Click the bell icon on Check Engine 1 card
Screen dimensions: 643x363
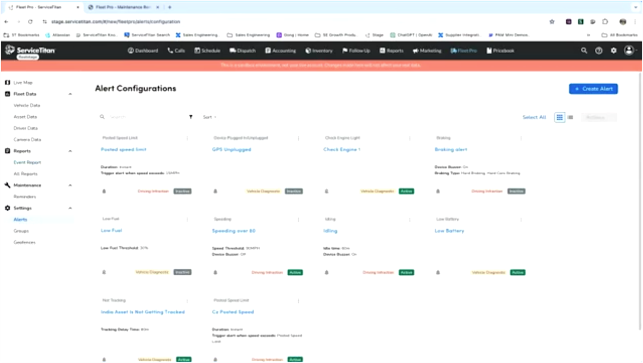[x=327, y=191]
